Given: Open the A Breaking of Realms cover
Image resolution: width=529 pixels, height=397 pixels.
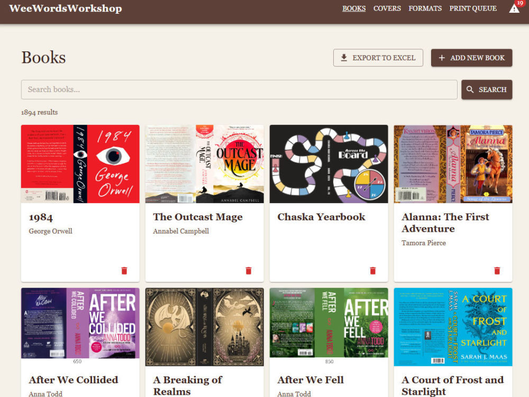Looking at the screenshot, I should pyautogui.click(x=204, y=327).
